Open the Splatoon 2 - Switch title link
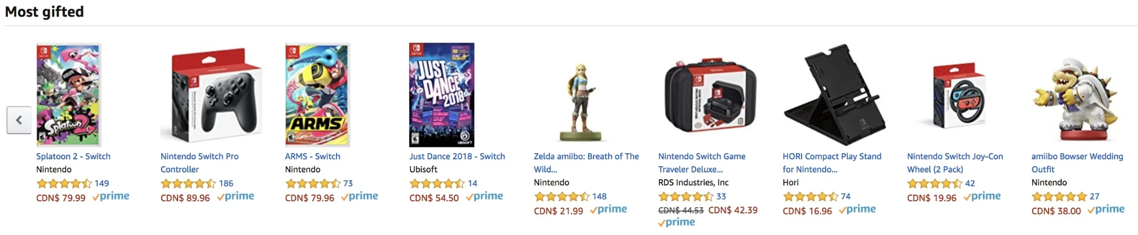The height and width of the screenshot is (235, 1138). click(x=73, y=156)
